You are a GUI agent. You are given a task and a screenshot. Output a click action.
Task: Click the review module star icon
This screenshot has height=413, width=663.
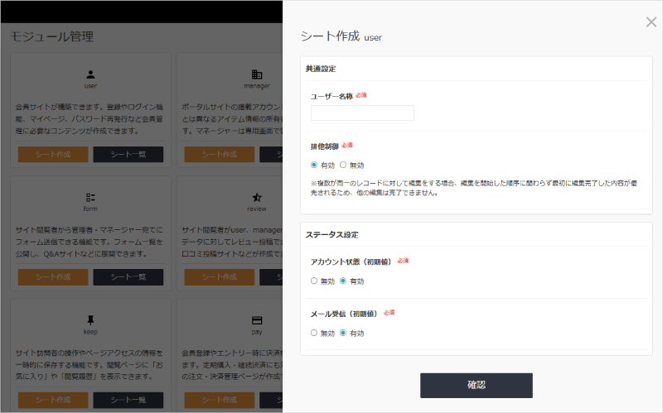coord(257,197)
